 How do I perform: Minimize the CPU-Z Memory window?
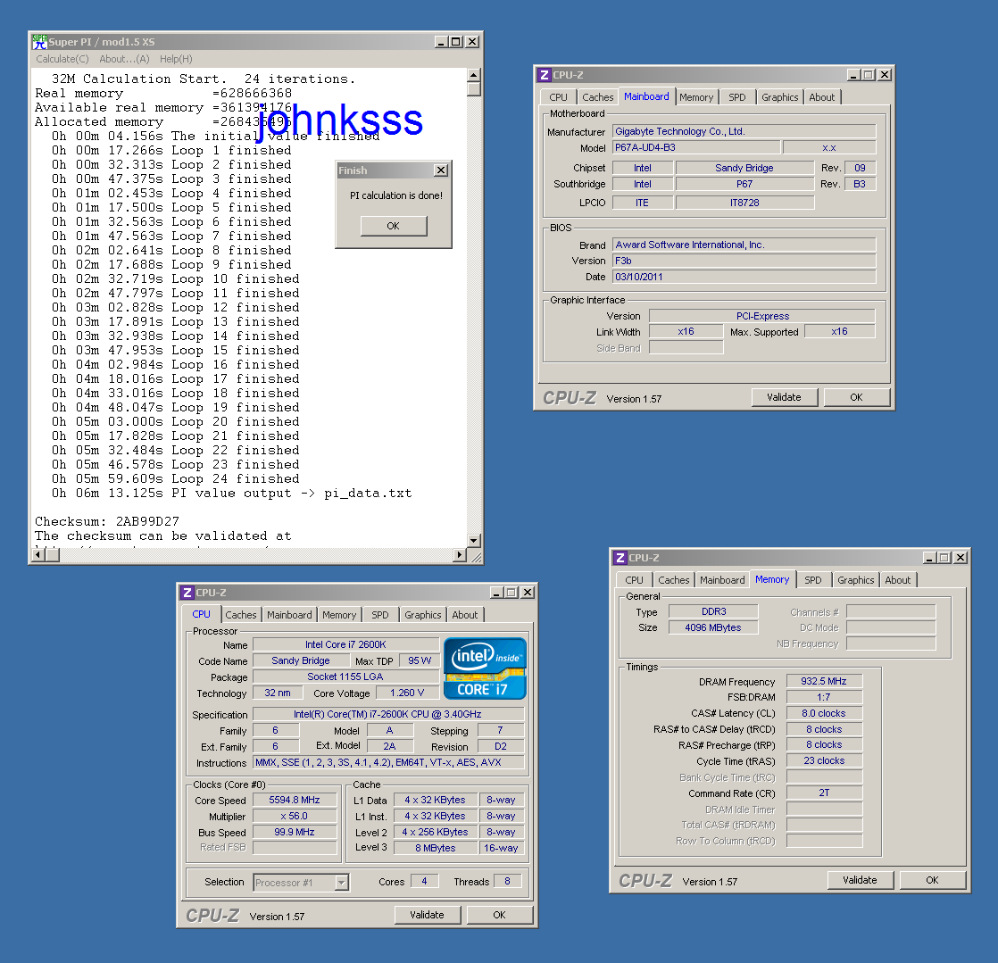pos(930,558)
